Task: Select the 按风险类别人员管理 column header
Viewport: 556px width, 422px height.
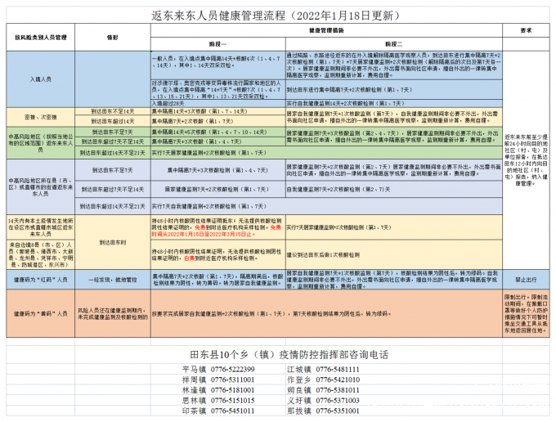Action: coord(39,38)
